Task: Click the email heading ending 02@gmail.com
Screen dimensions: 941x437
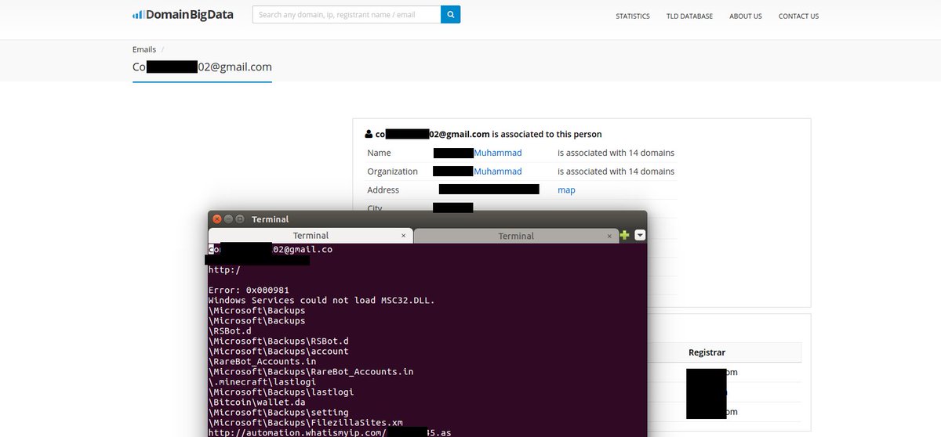Action: 202,67
